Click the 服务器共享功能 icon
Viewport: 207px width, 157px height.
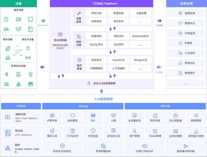(186, 146)
